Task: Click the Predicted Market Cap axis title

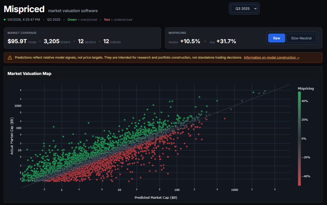Action: click(156, 197)
